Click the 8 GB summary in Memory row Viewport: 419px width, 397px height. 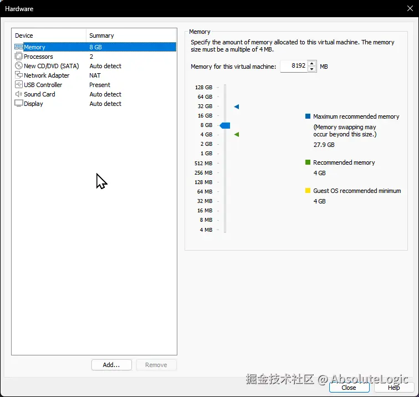coord(95,47)
